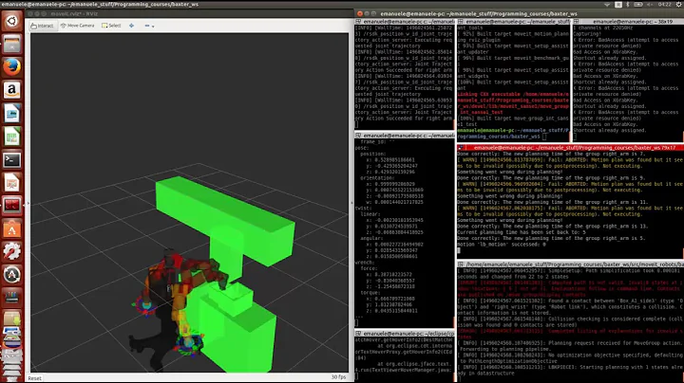Open the session gear menu in top panel

pyautogui.click(x=679, y=4)
